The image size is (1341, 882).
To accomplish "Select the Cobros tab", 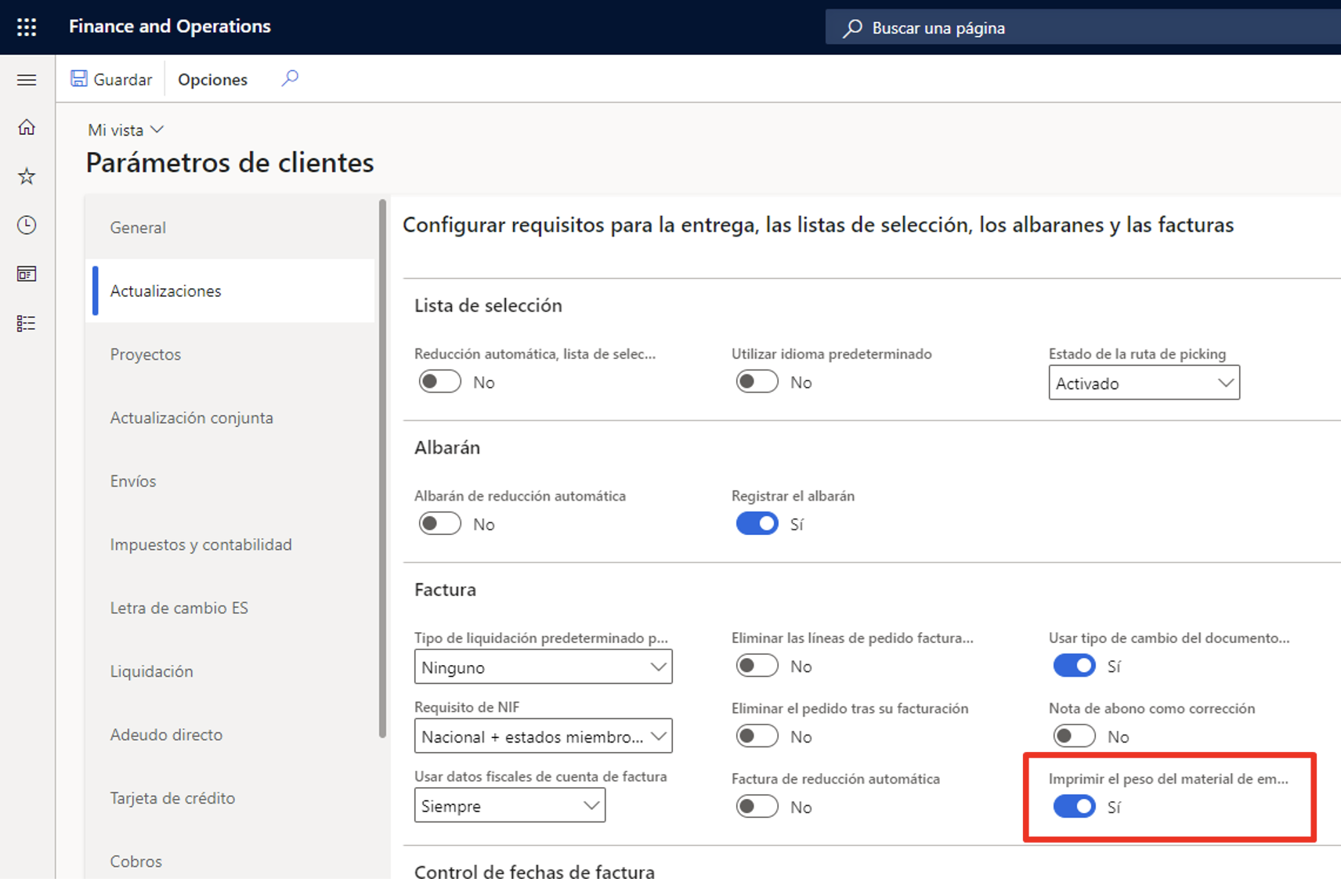I will 230,861.
